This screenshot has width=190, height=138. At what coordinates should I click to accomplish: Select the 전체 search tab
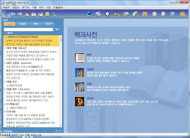click(35, 24)
